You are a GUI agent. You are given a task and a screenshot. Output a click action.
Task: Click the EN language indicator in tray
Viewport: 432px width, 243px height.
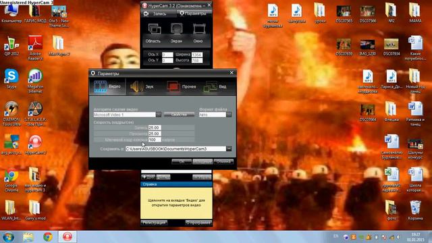tap(336, 236)
